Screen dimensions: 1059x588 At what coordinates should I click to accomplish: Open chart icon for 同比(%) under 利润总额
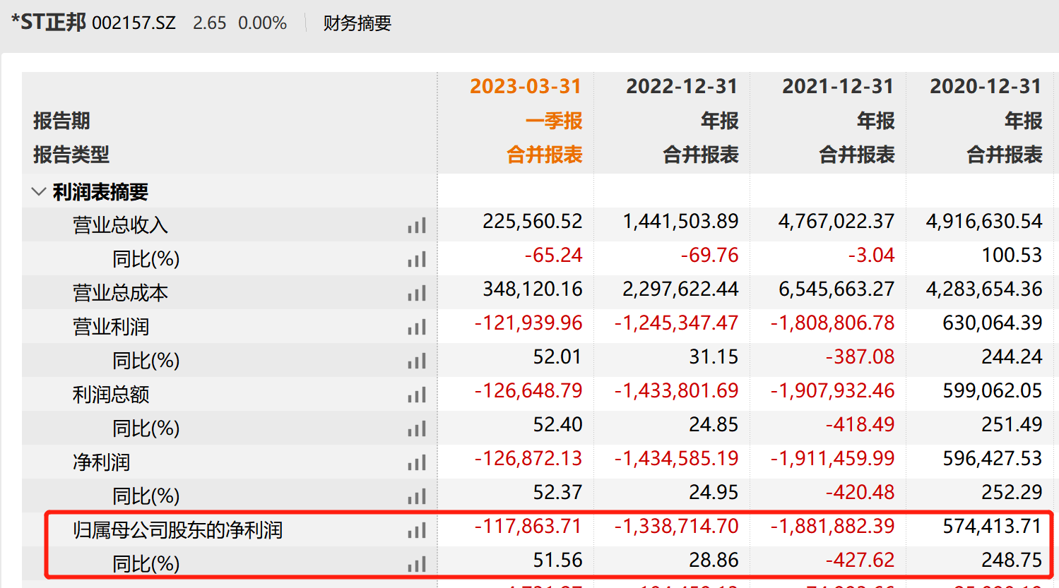(417, 428)
